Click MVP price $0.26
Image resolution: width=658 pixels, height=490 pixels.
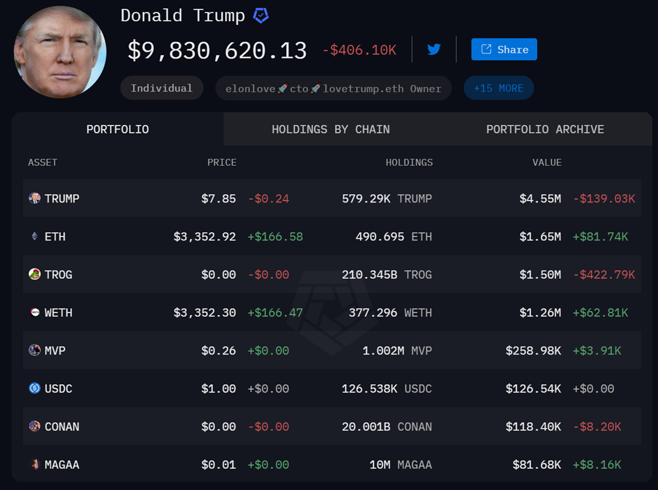click(218, 351)
